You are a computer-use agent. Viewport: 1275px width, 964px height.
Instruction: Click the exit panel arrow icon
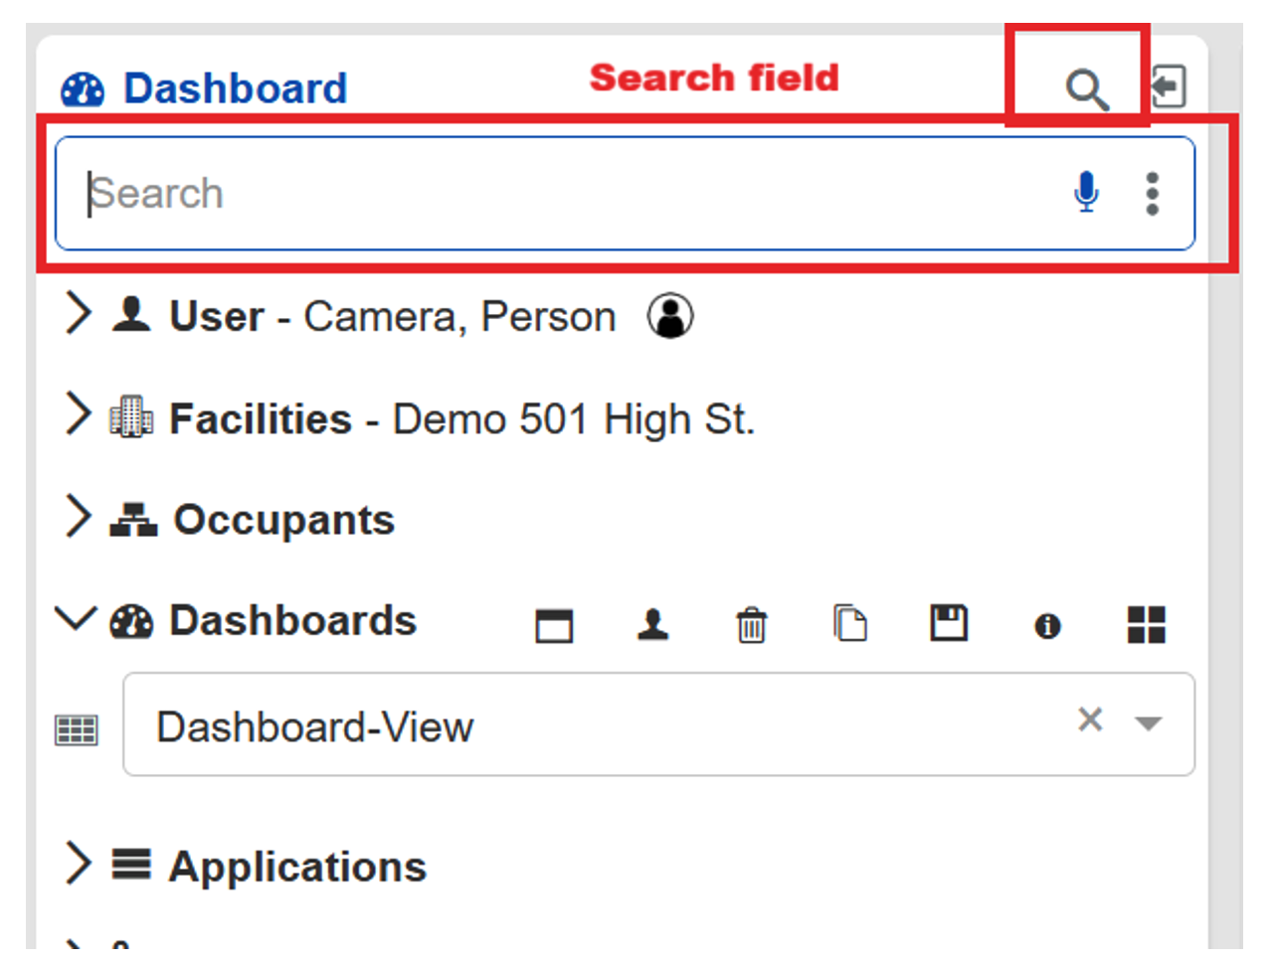click(1169, 86)
